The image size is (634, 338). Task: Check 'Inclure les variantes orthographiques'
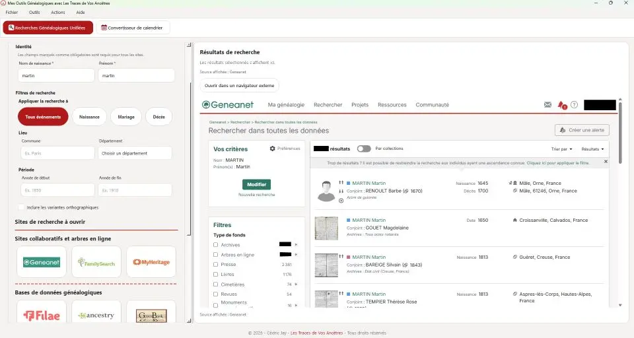[21, 207]
